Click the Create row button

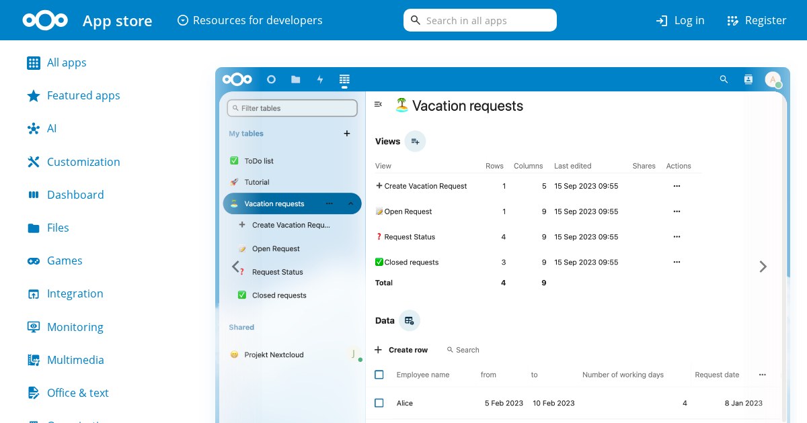[401, 350]
